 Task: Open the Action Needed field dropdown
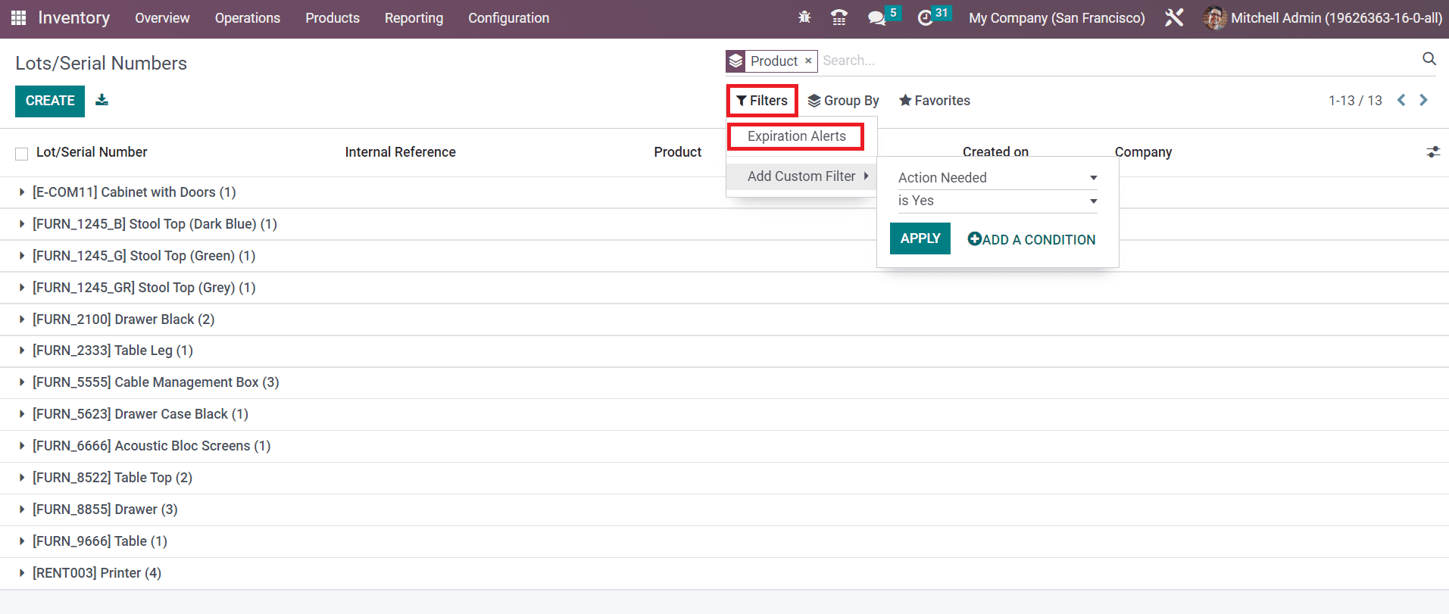(997, 178)
